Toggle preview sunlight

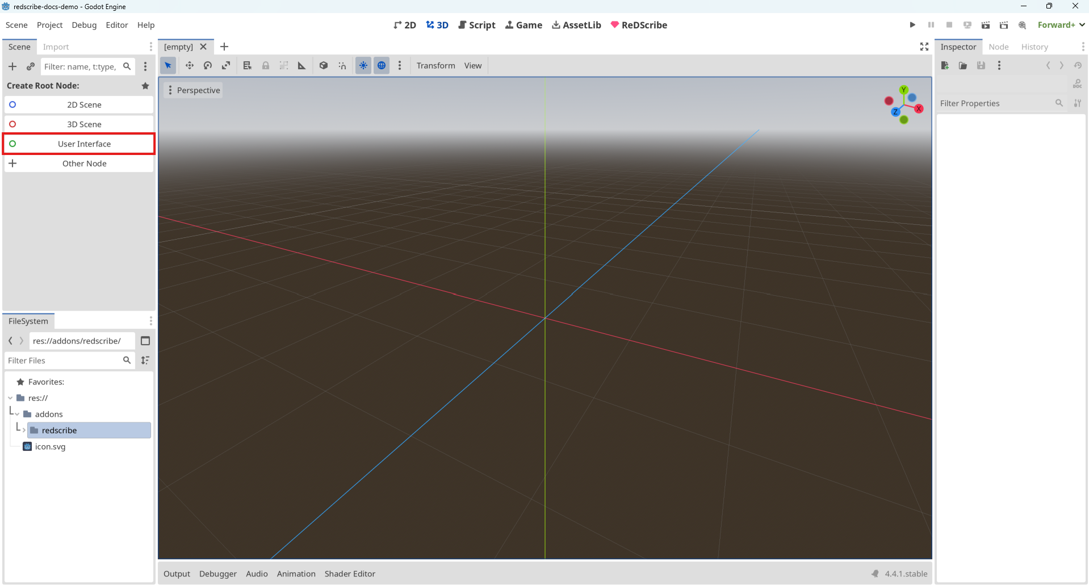[x=363, y=65]
